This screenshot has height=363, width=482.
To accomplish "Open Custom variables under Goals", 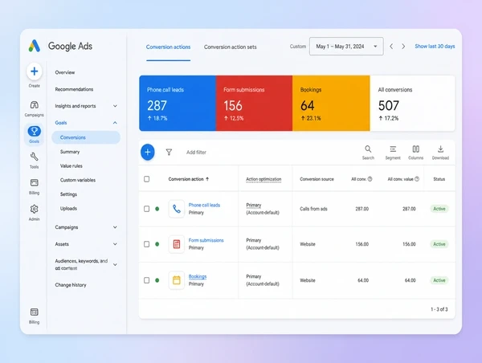I will tap(78, 180).
